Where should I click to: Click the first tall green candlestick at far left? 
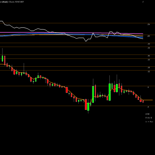pyautogui.click(x=2, y=59)
